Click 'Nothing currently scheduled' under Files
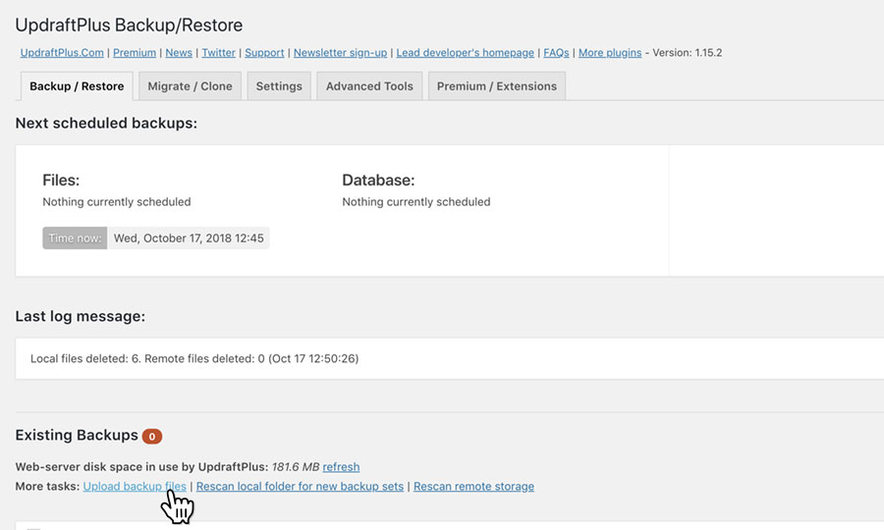 117,201
